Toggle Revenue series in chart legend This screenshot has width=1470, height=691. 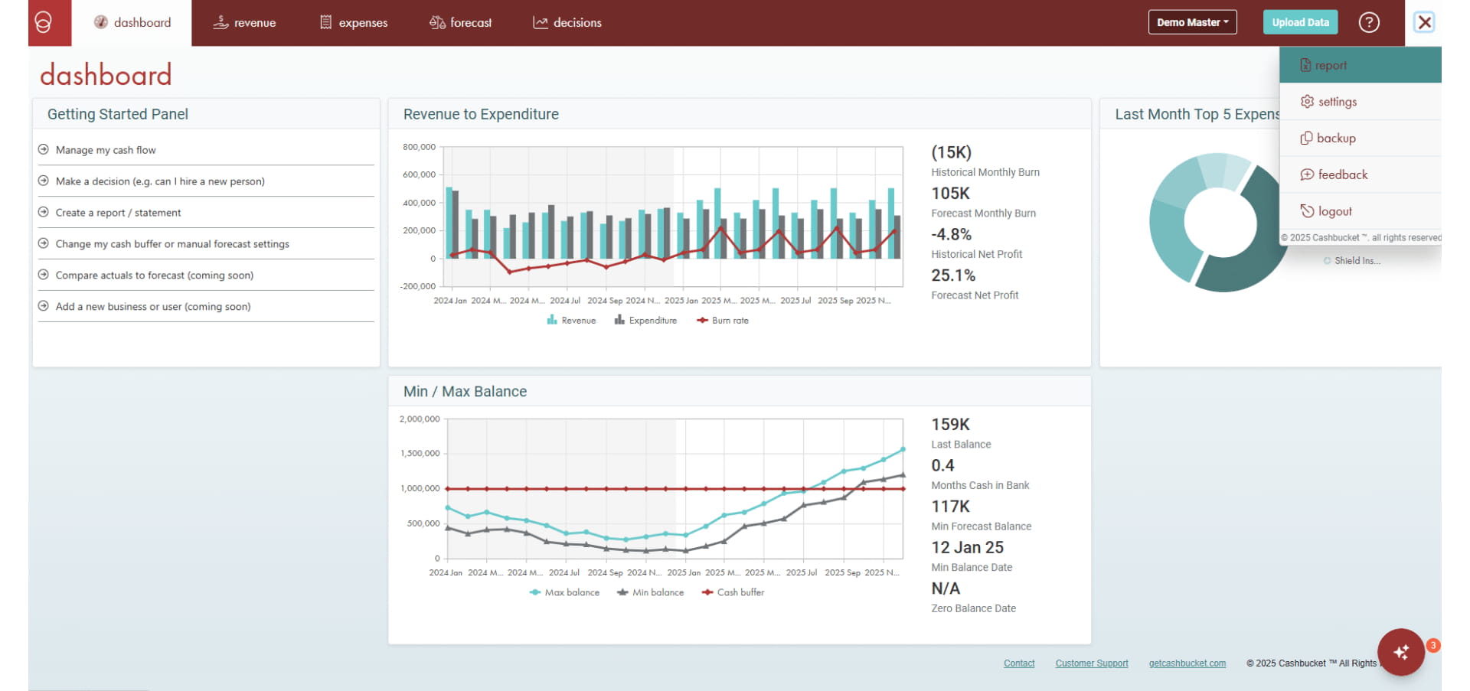[571, 321]
